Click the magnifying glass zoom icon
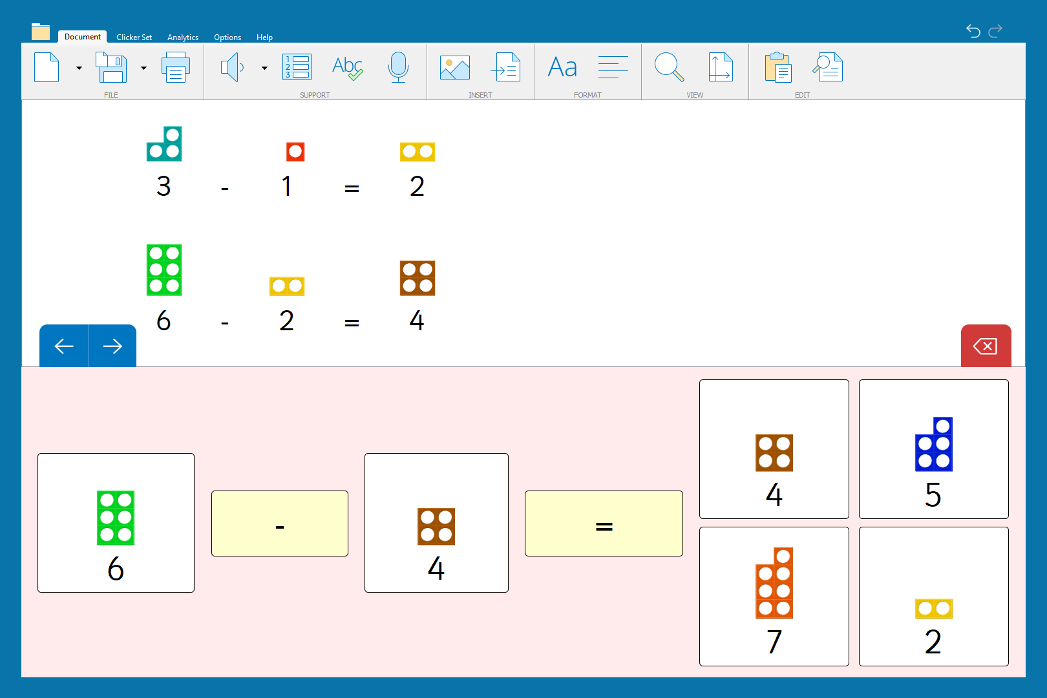 tap(669, 67)
